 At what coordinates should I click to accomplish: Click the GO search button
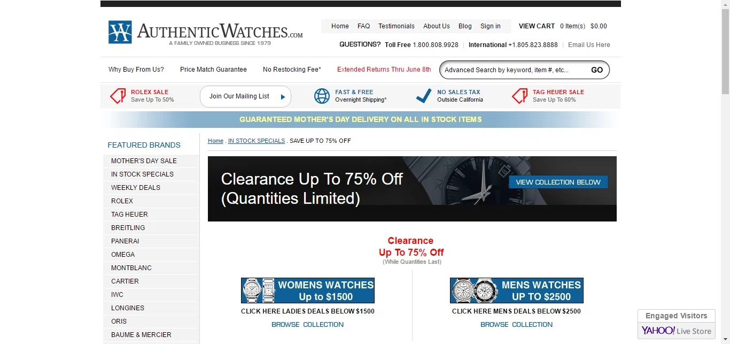pos(597,70)
